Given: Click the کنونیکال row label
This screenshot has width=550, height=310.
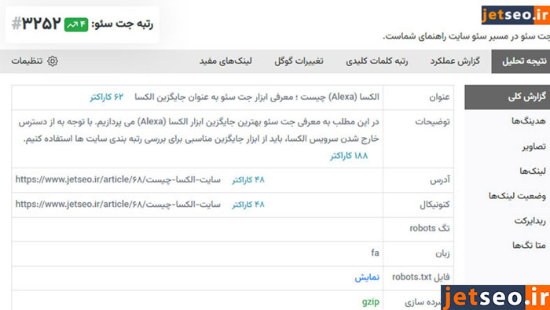Looking at the screenshot, I should (x=434, y=205).
